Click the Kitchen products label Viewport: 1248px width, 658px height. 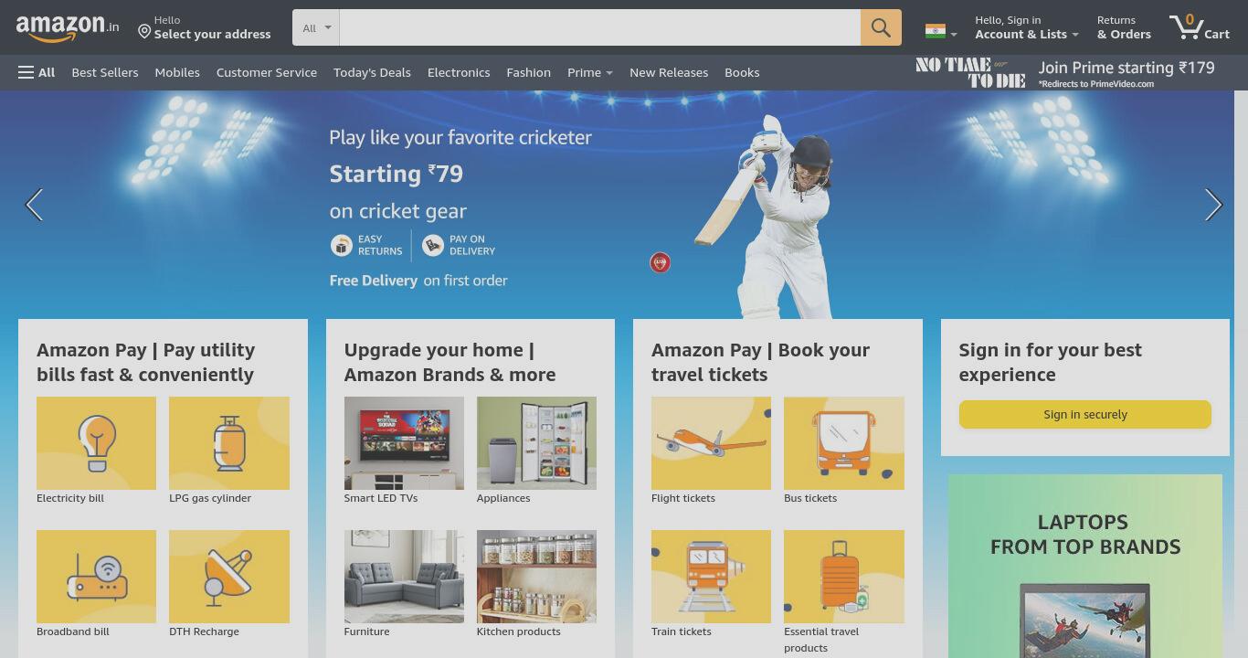tap(519, 631)
